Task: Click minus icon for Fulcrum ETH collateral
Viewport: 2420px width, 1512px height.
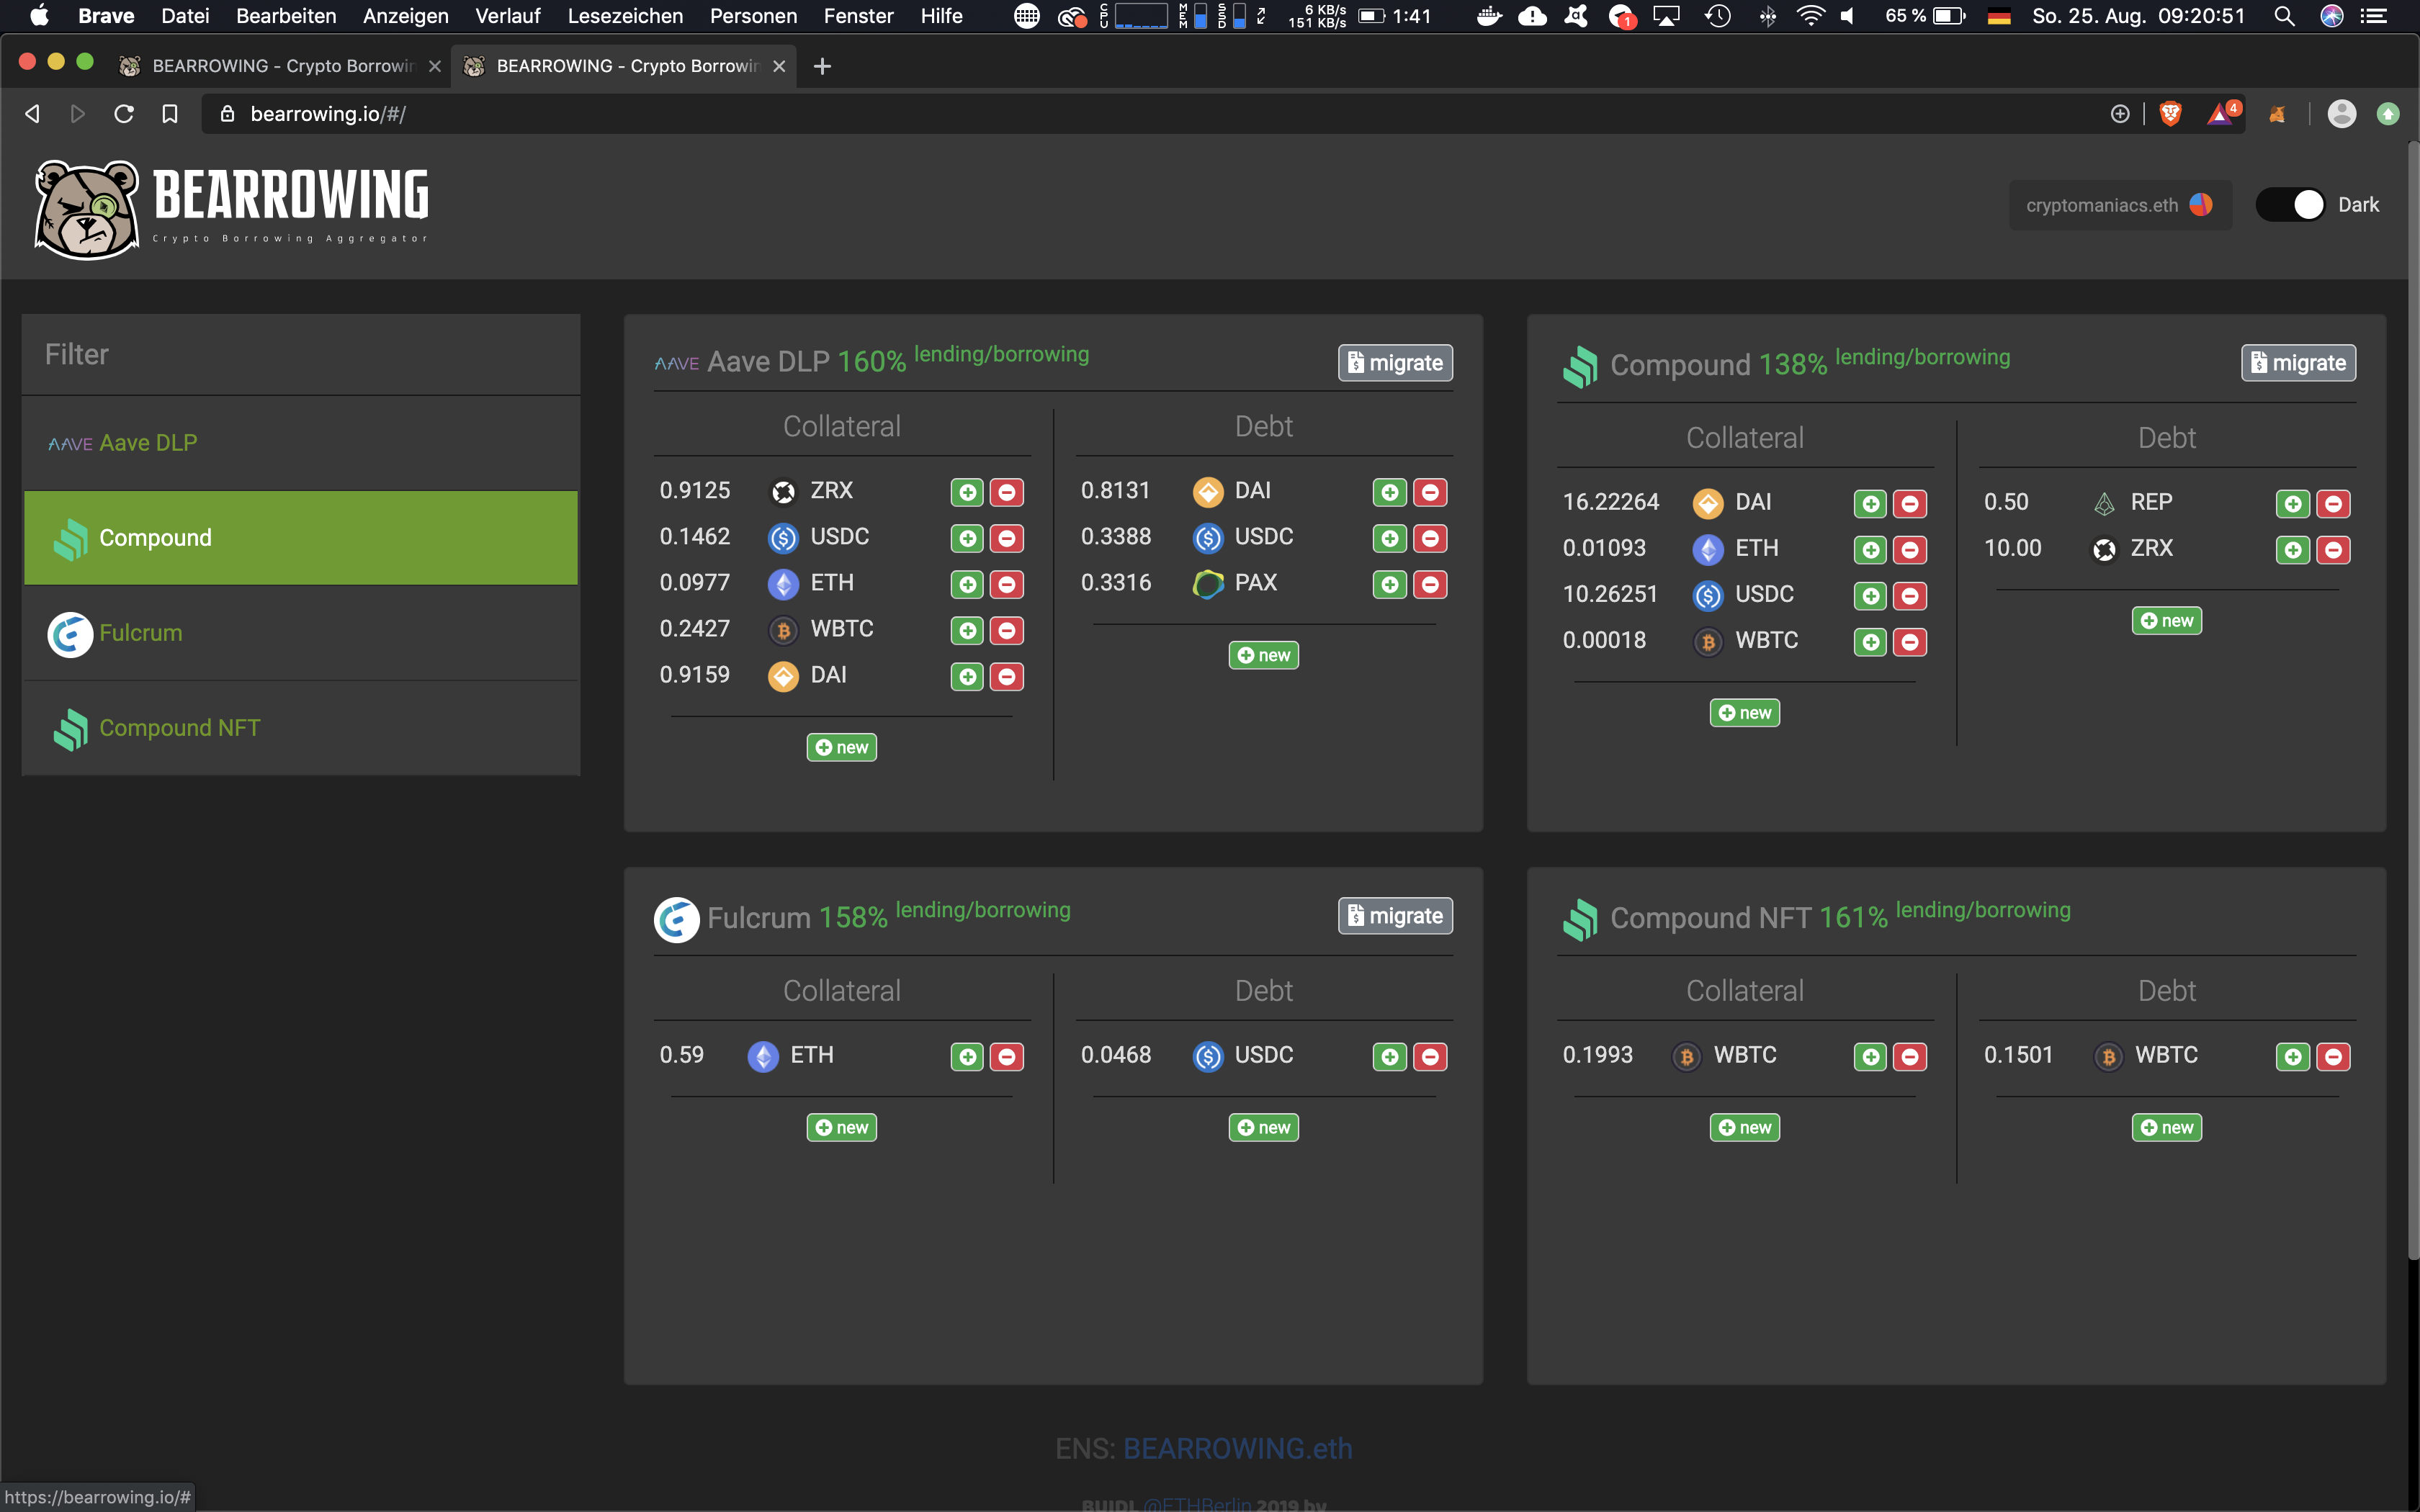Action: pos(1007,1057)
